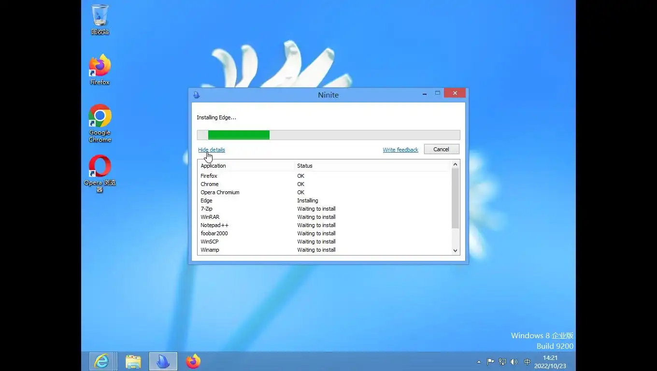The image size is (657, 371).
Task: Open File Explorer from the taskbar
Action: 133,361
